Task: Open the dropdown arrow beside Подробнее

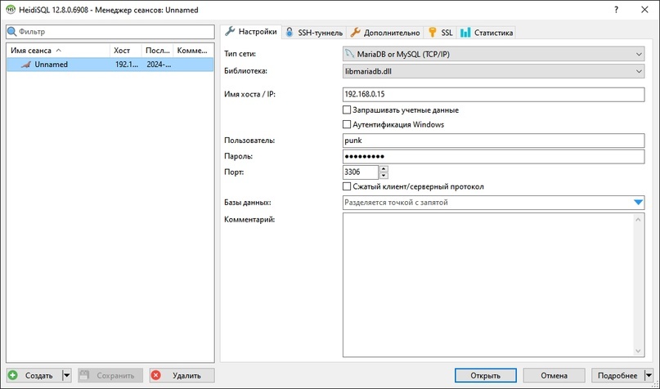Action: (x=649, y=375)
